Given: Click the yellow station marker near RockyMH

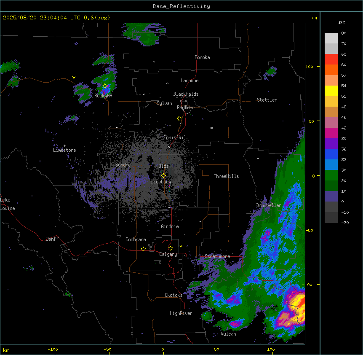Looking at the screenshot, I should (105, 86).
